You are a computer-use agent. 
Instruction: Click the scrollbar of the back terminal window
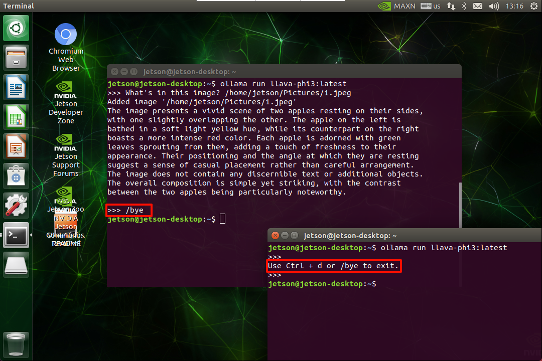pyautogui.click(x=460, y=205)
